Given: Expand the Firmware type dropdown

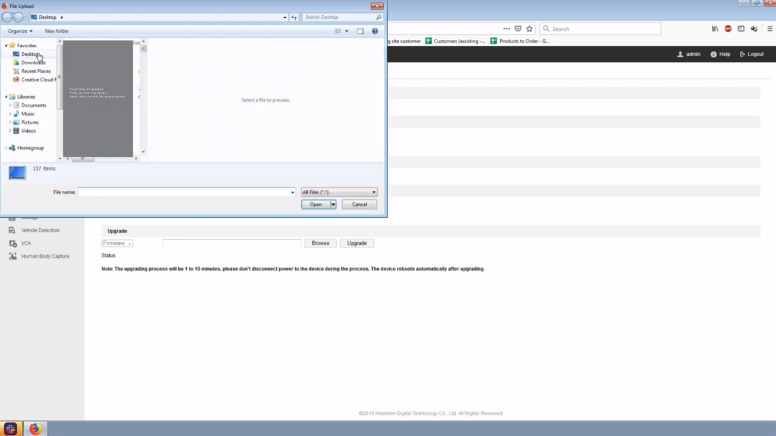Looking at the screenshot, I should coord(117,243).
